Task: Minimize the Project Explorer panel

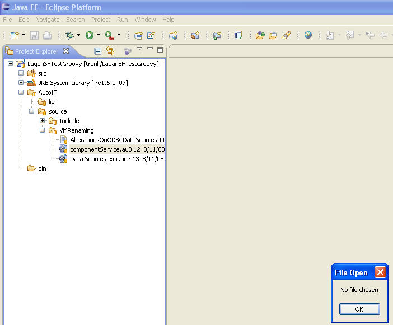Action: (150, 48)
